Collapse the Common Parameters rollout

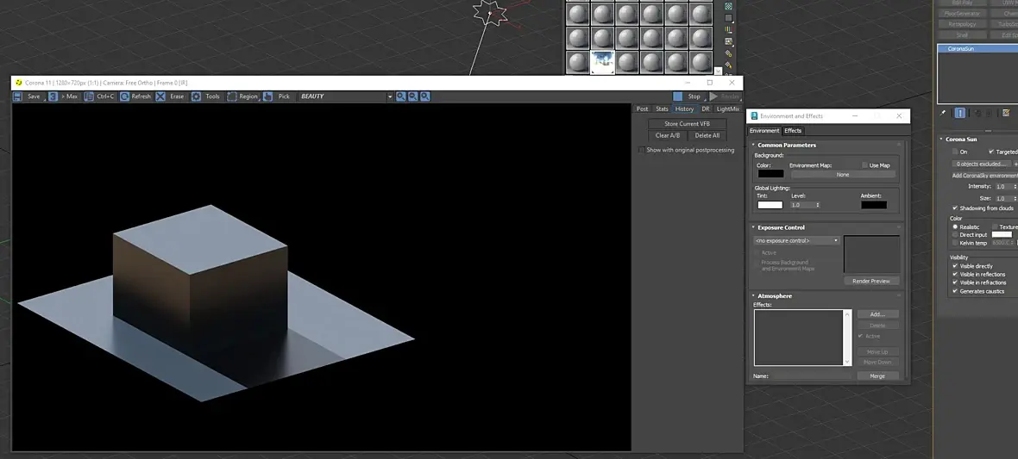pos(787,145)
